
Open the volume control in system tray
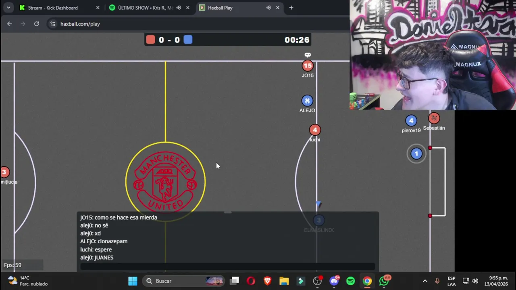pyautogui.click(x=475, y=281)
